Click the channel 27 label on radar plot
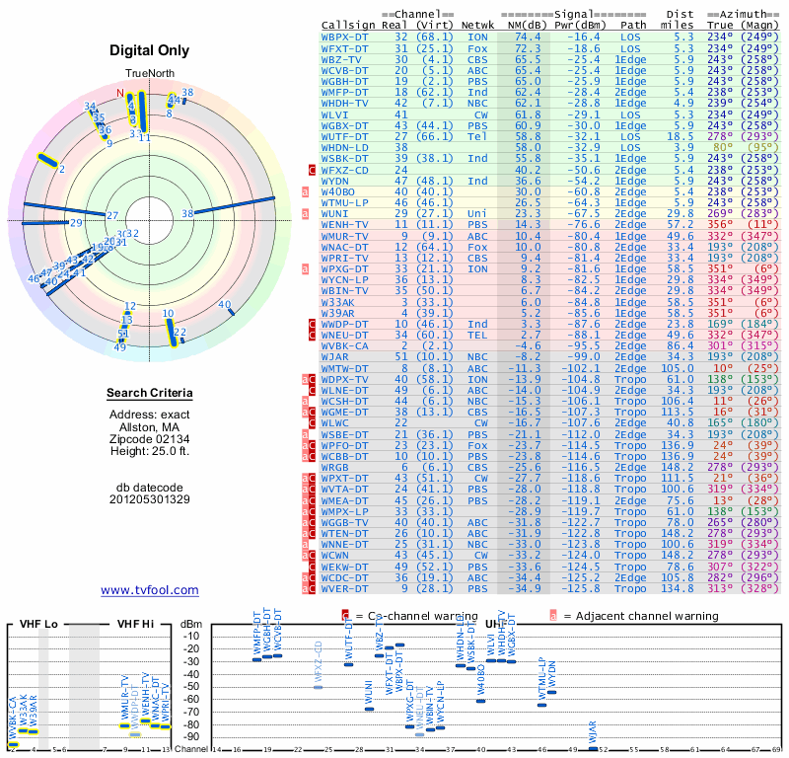 (112, 215)
